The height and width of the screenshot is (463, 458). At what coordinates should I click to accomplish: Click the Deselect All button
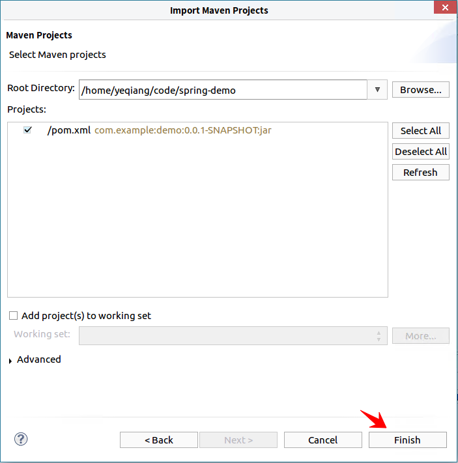pyautogui.click(x=421, y=152)
